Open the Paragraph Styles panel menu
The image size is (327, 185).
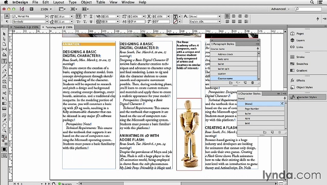click(x=257, y=44)
